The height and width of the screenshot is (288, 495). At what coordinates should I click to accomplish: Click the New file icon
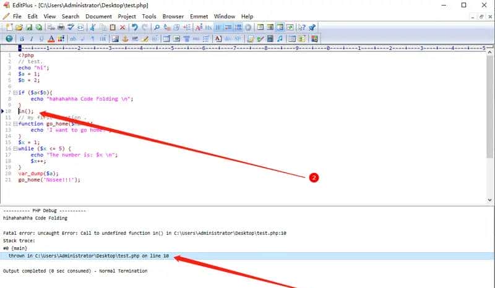point(9,27)
